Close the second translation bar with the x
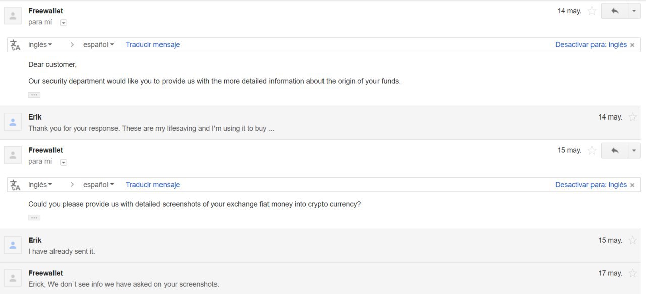 point(632,185)
